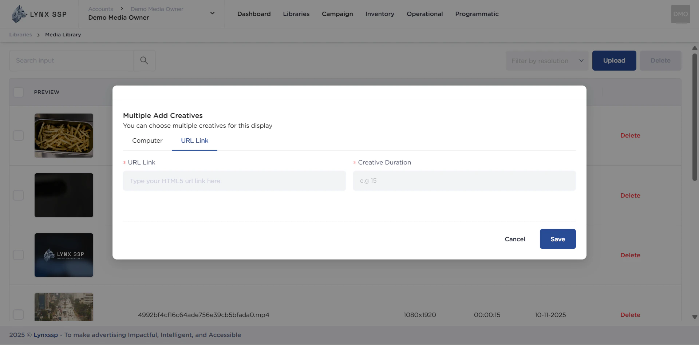
Task: Expand the Demo Media Owner account dropdown
Action: coord(212,13)
